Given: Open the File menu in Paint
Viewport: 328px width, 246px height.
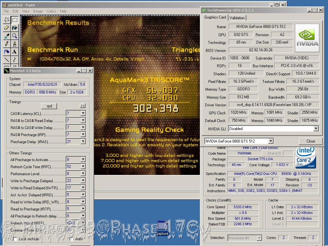Looking at the screenshot, I should coord(6,11).
